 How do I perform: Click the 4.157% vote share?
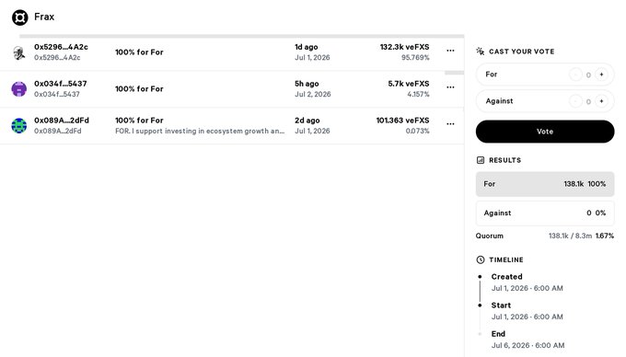point(418,95)
